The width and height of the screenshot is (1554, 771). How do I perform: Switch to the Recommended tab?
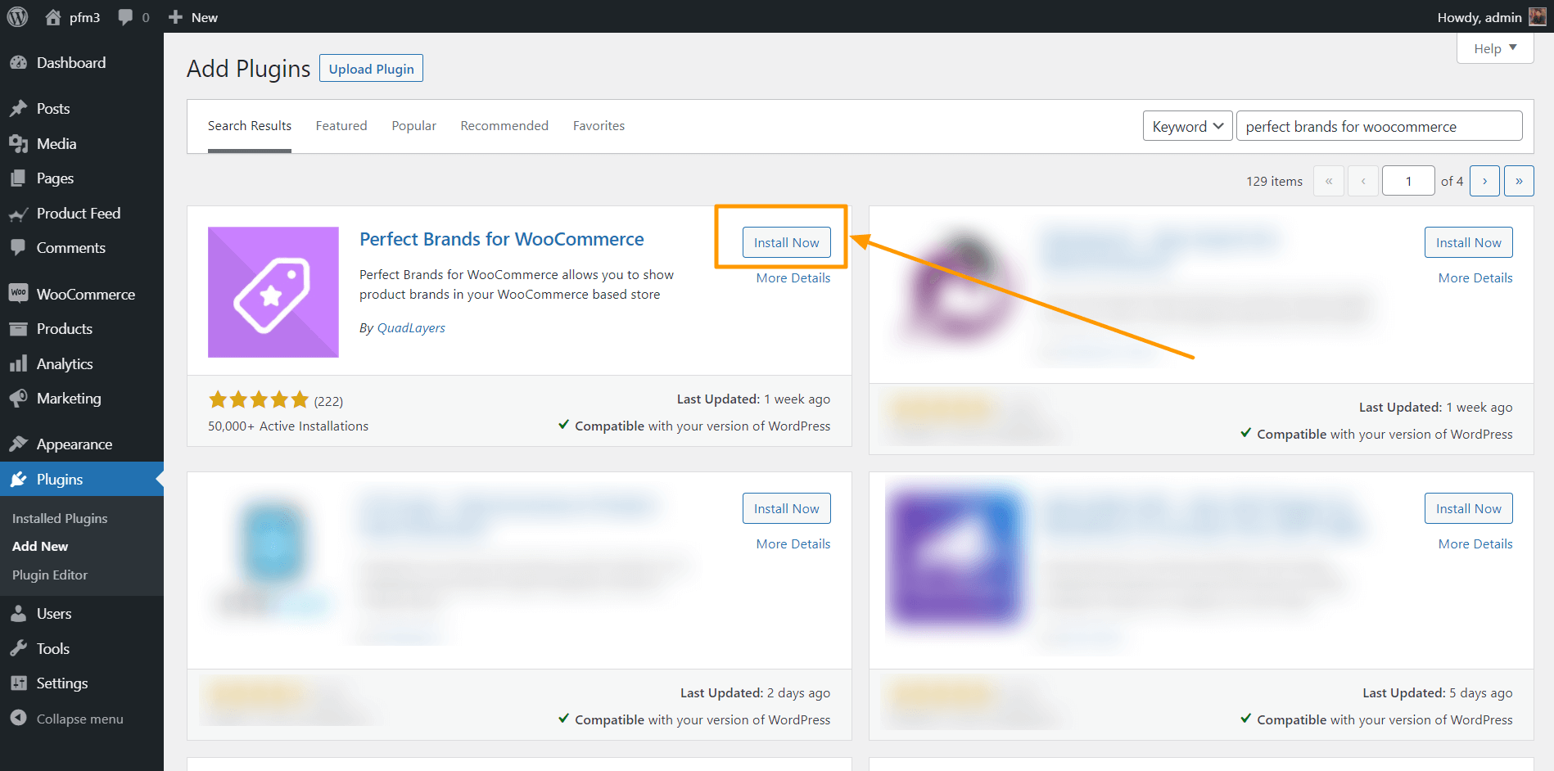(x=504, y=126)
